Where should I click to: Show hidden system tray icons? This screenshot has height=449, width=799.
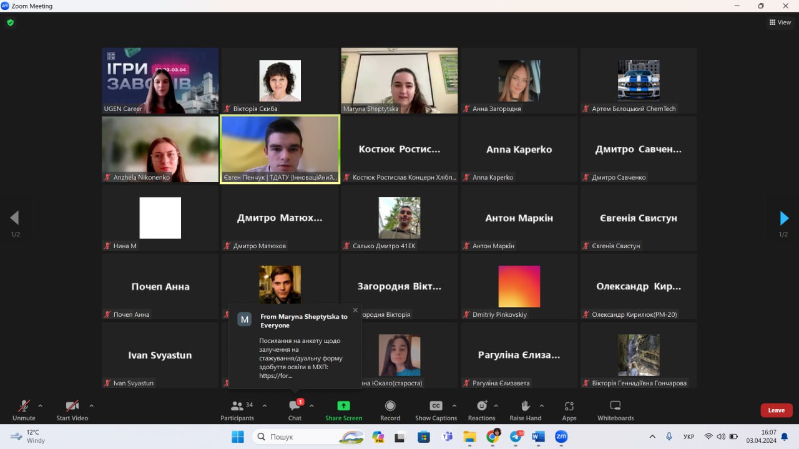pos(652,437)
